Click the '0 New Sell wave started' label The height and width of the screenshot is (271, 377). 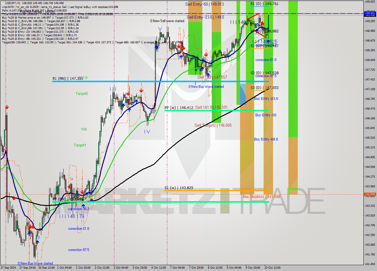click(x=167, y=21)
